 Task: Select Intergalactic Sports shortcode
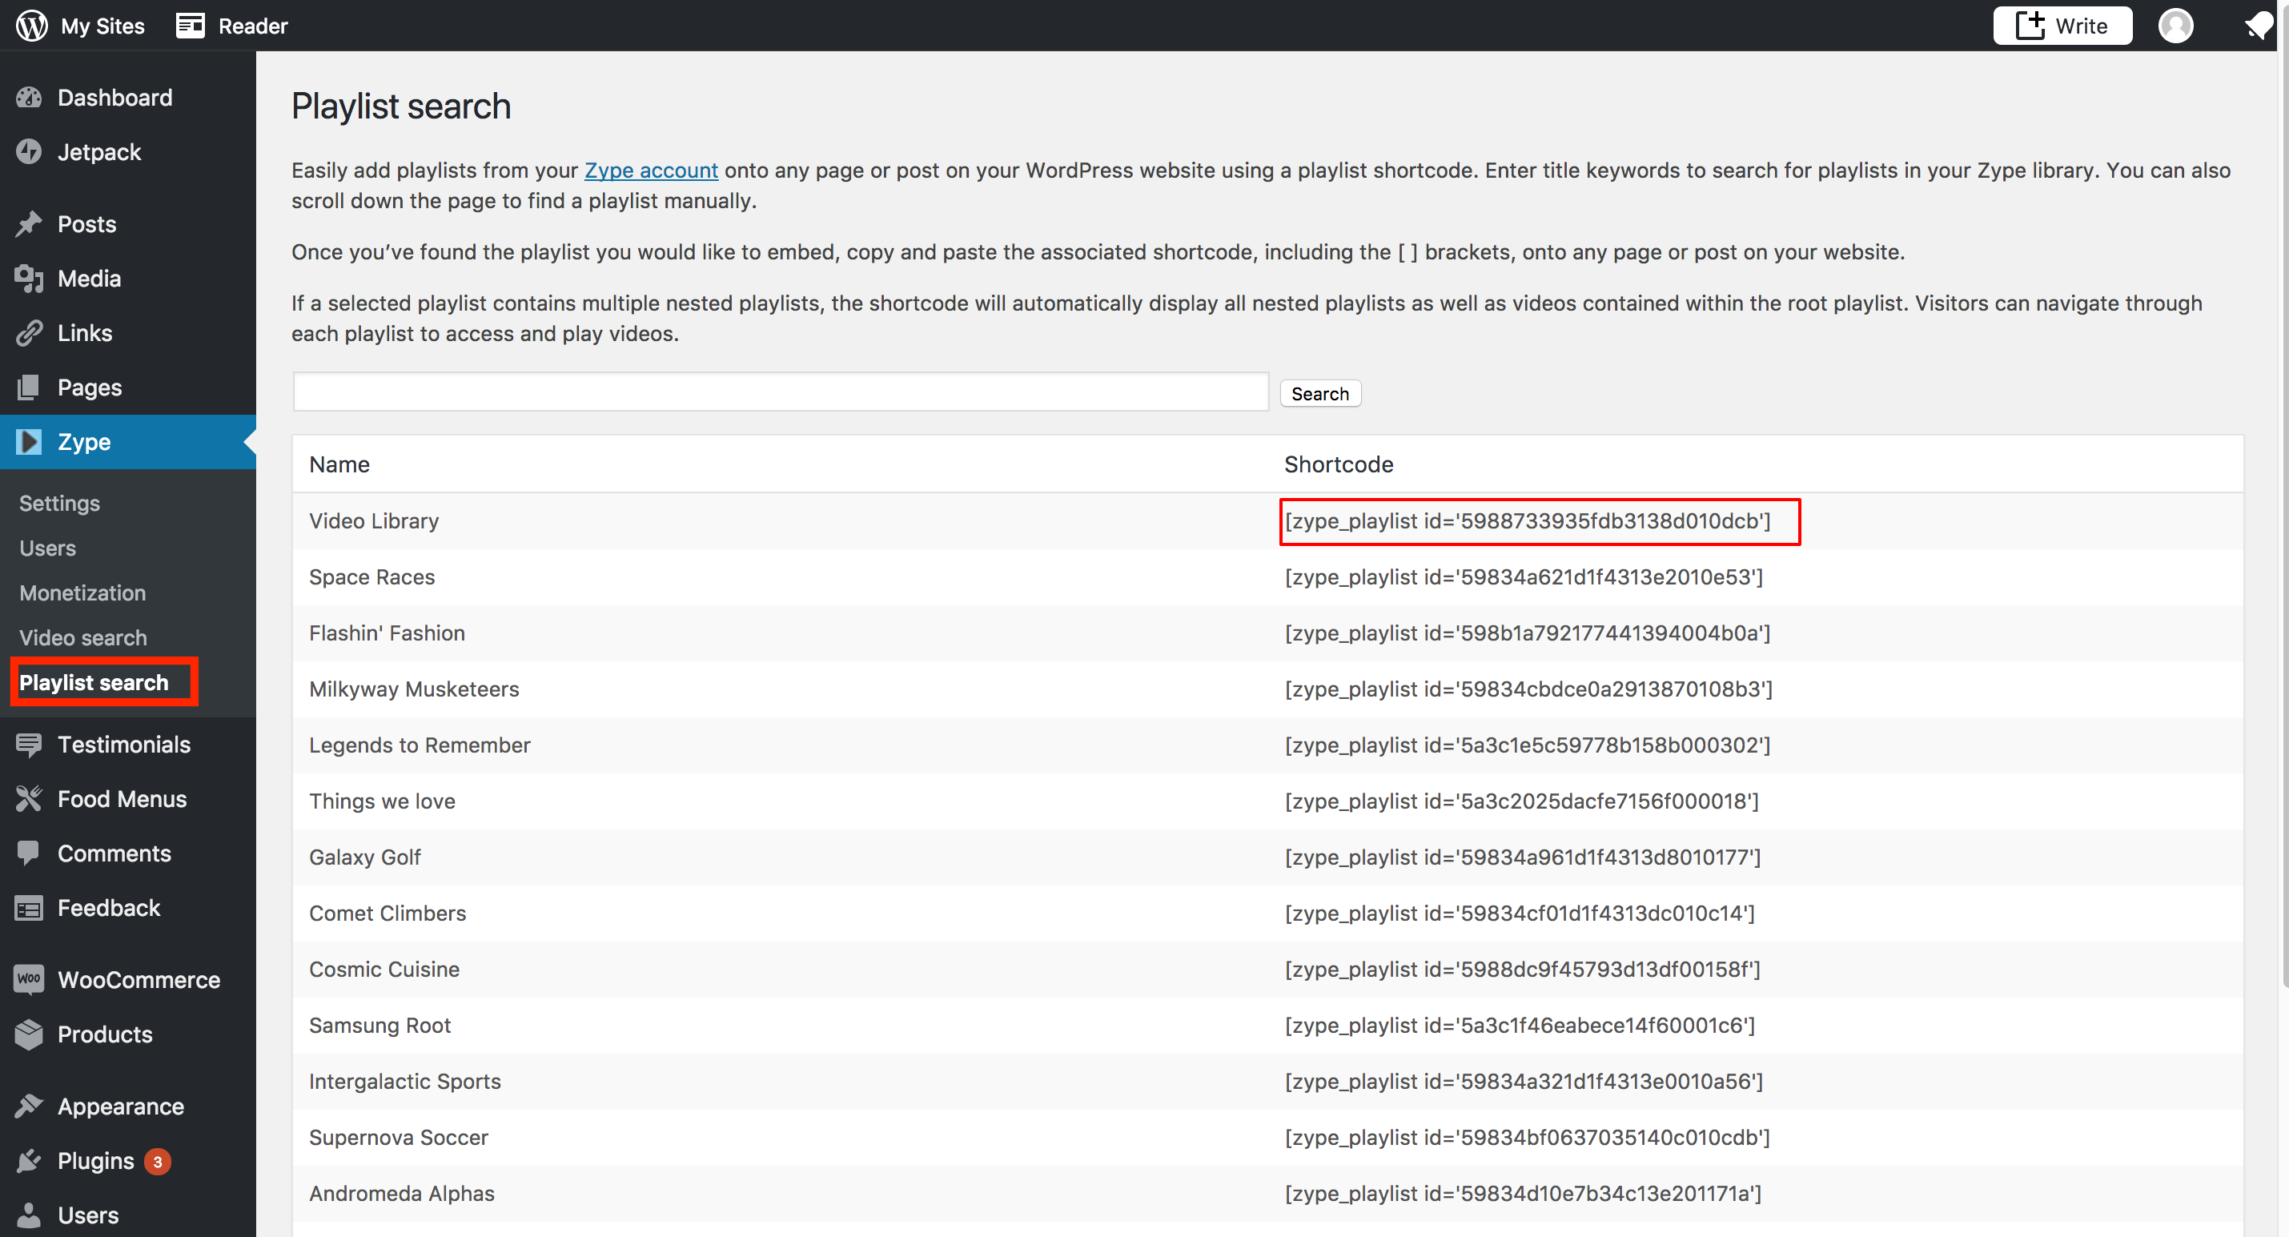click(1523, 1081)
